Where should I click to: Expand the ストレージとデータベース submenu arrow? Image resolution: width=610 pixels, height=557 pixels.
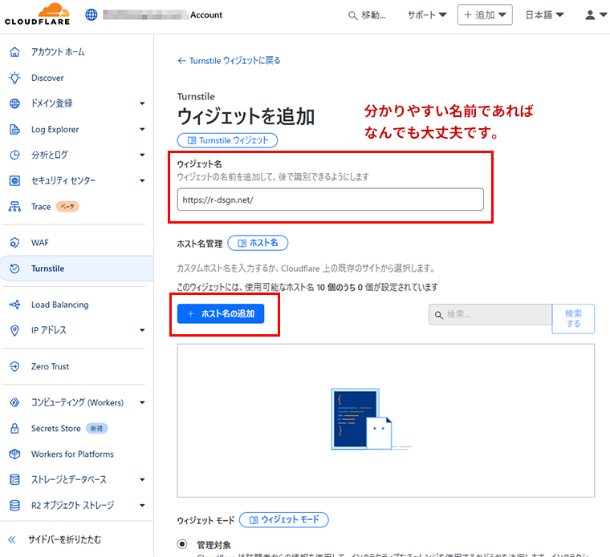tap(142, 479)
